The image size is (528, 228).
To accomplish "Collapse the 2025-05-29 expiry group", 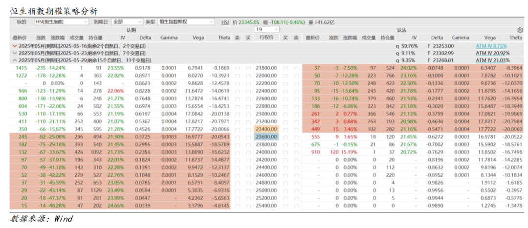I will tap(14, 60).
